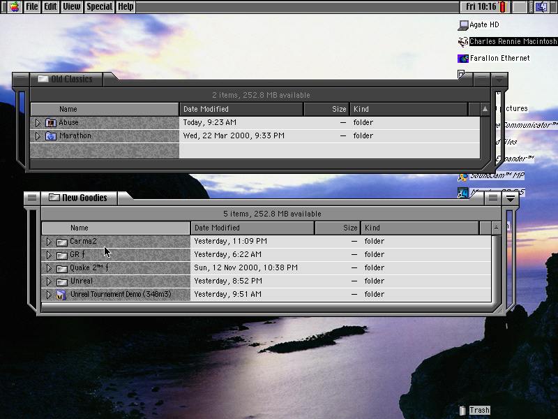This screenshot has width=558, height=419.
Task: Select the Farallon Ethernet desktop icon
Action: pos(462,59)
